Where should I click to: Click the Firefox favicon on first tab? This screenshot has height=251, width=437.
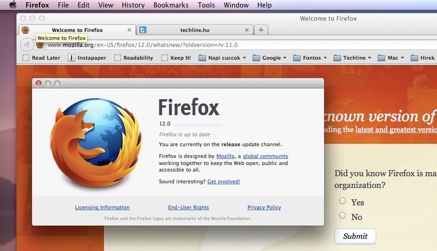pyautogui.click(x=25, y=30)
